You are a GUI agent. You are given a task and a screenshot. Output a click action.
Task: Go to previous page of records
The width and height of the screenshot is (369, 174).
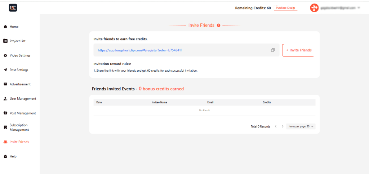[276, 126]
